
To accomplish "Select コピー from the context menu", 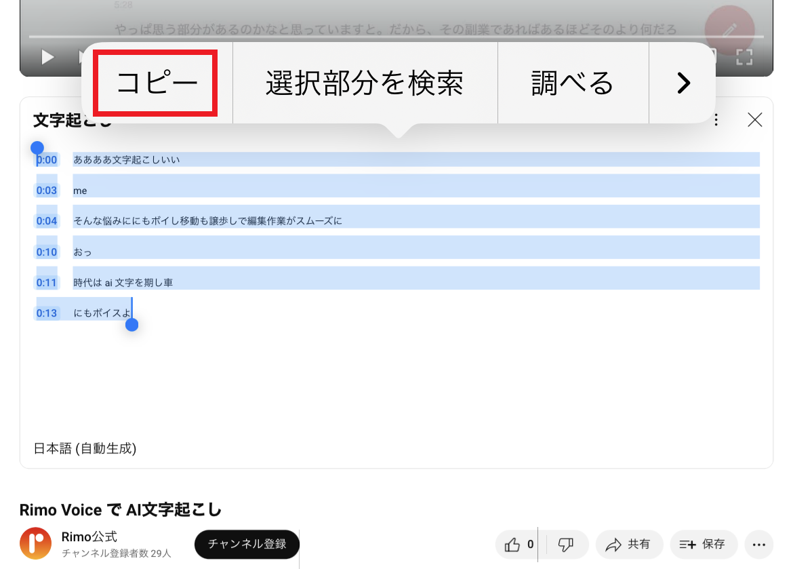I will point(155,83).
